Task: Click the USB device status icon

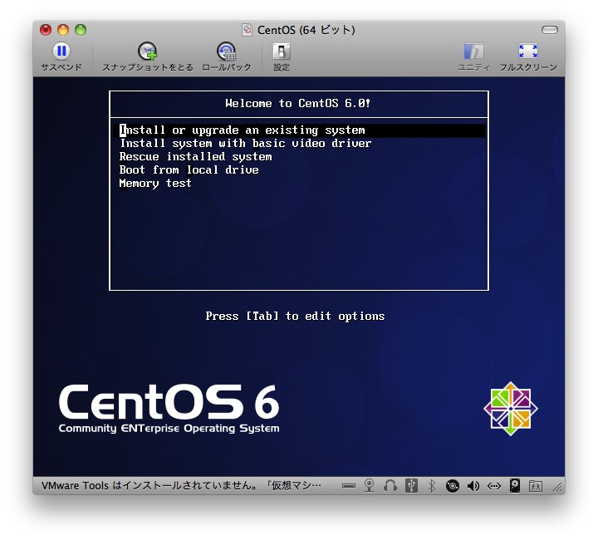Action: pos(411,485)
